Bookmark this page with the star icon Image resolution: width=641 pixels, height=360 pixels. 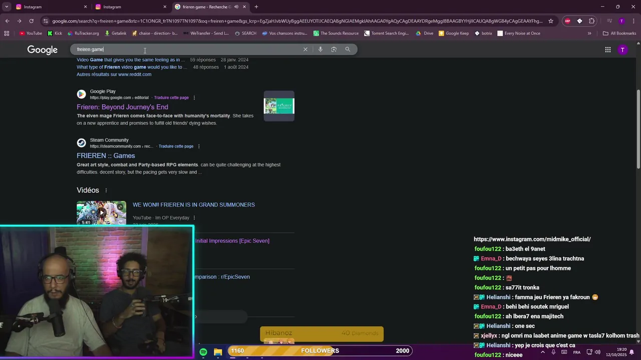click(551, 21)
